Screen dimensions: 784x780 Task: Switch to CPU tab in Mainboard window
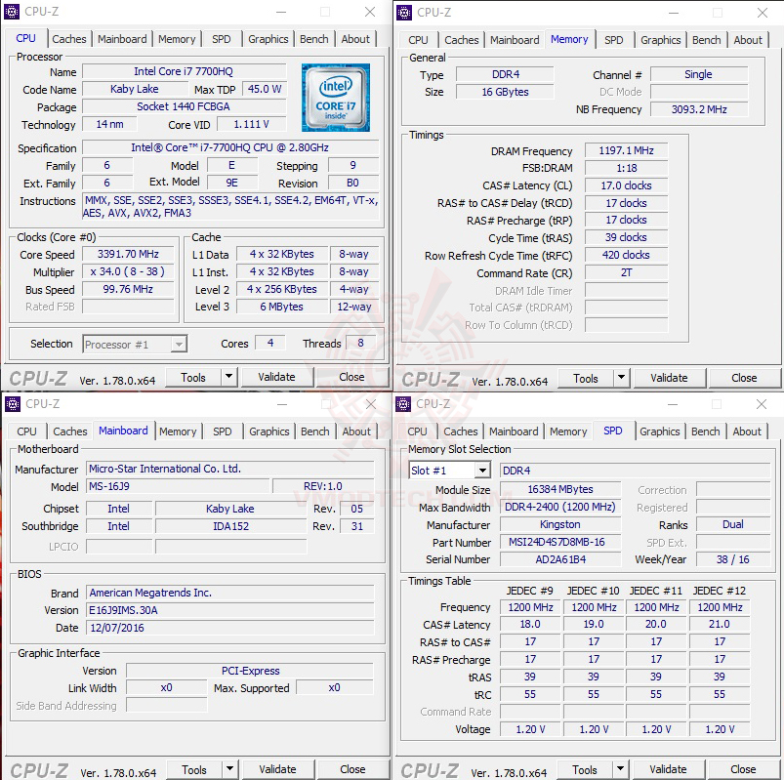click(26, 431)
